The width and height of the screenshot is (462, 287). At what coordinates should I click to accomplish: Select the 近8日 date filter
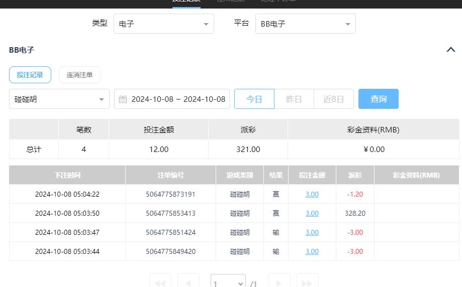333,99
